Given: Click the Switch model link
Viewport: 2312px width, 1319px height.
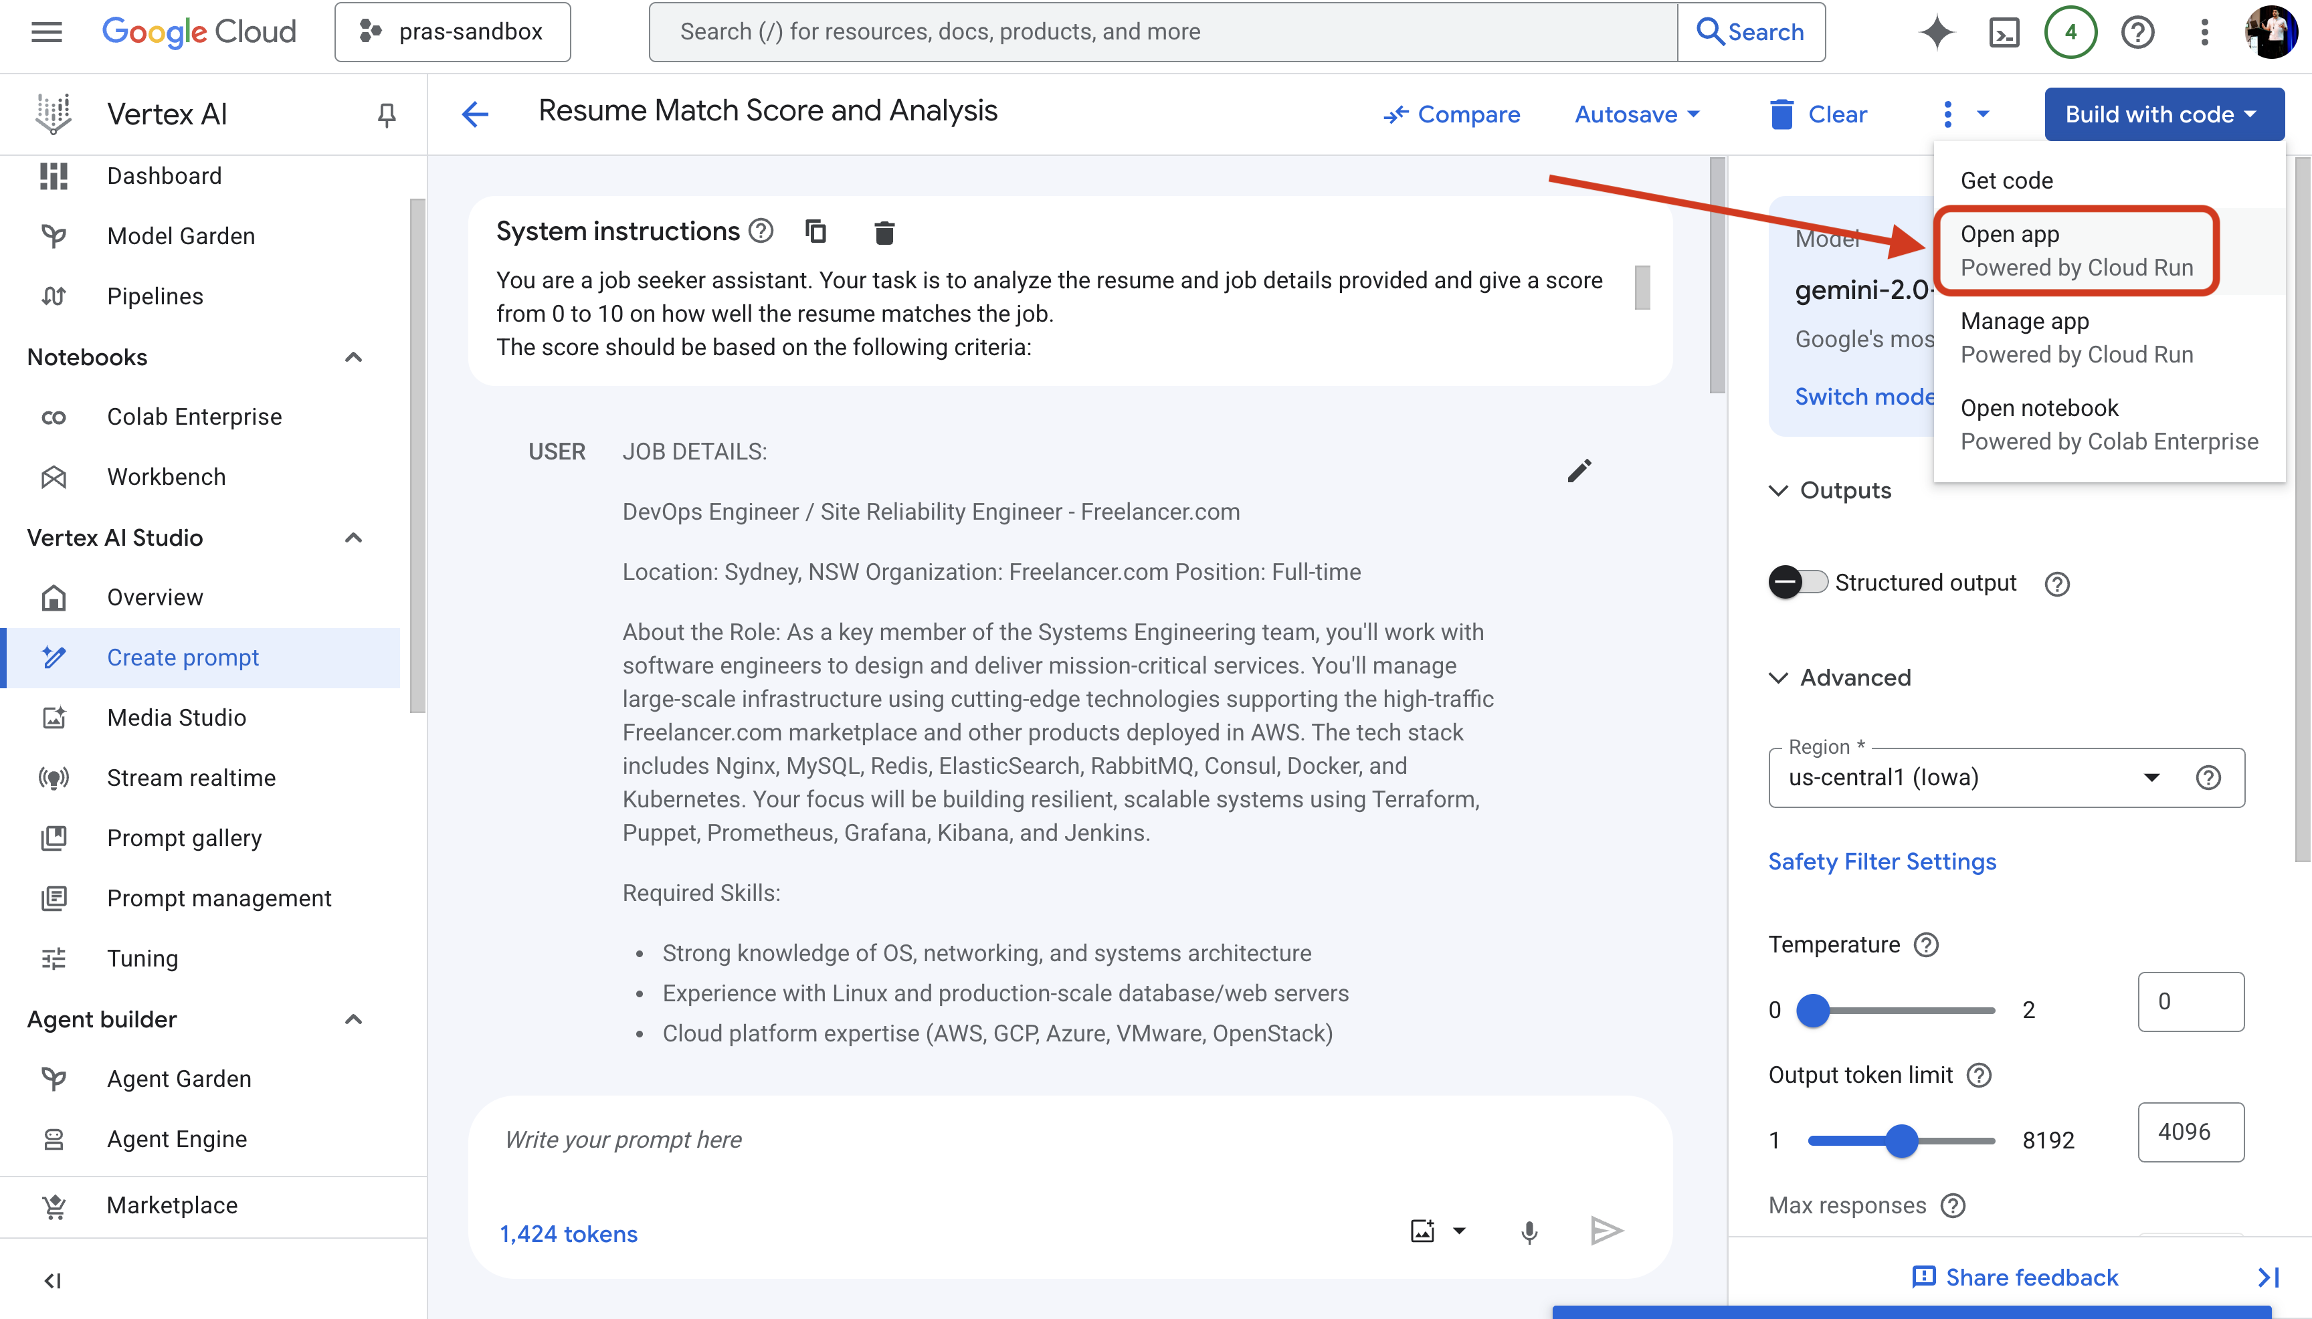Looking at the screenshot, I should [1864, 397].
